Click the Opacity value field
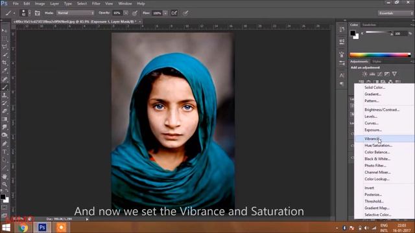Viewport: 415px width, 233px height. 117,13
